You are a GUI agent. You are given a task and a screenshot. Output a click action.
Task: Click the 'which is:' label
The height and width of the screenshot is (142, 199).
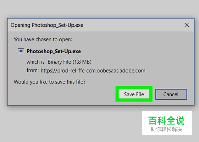click(36, 62)
